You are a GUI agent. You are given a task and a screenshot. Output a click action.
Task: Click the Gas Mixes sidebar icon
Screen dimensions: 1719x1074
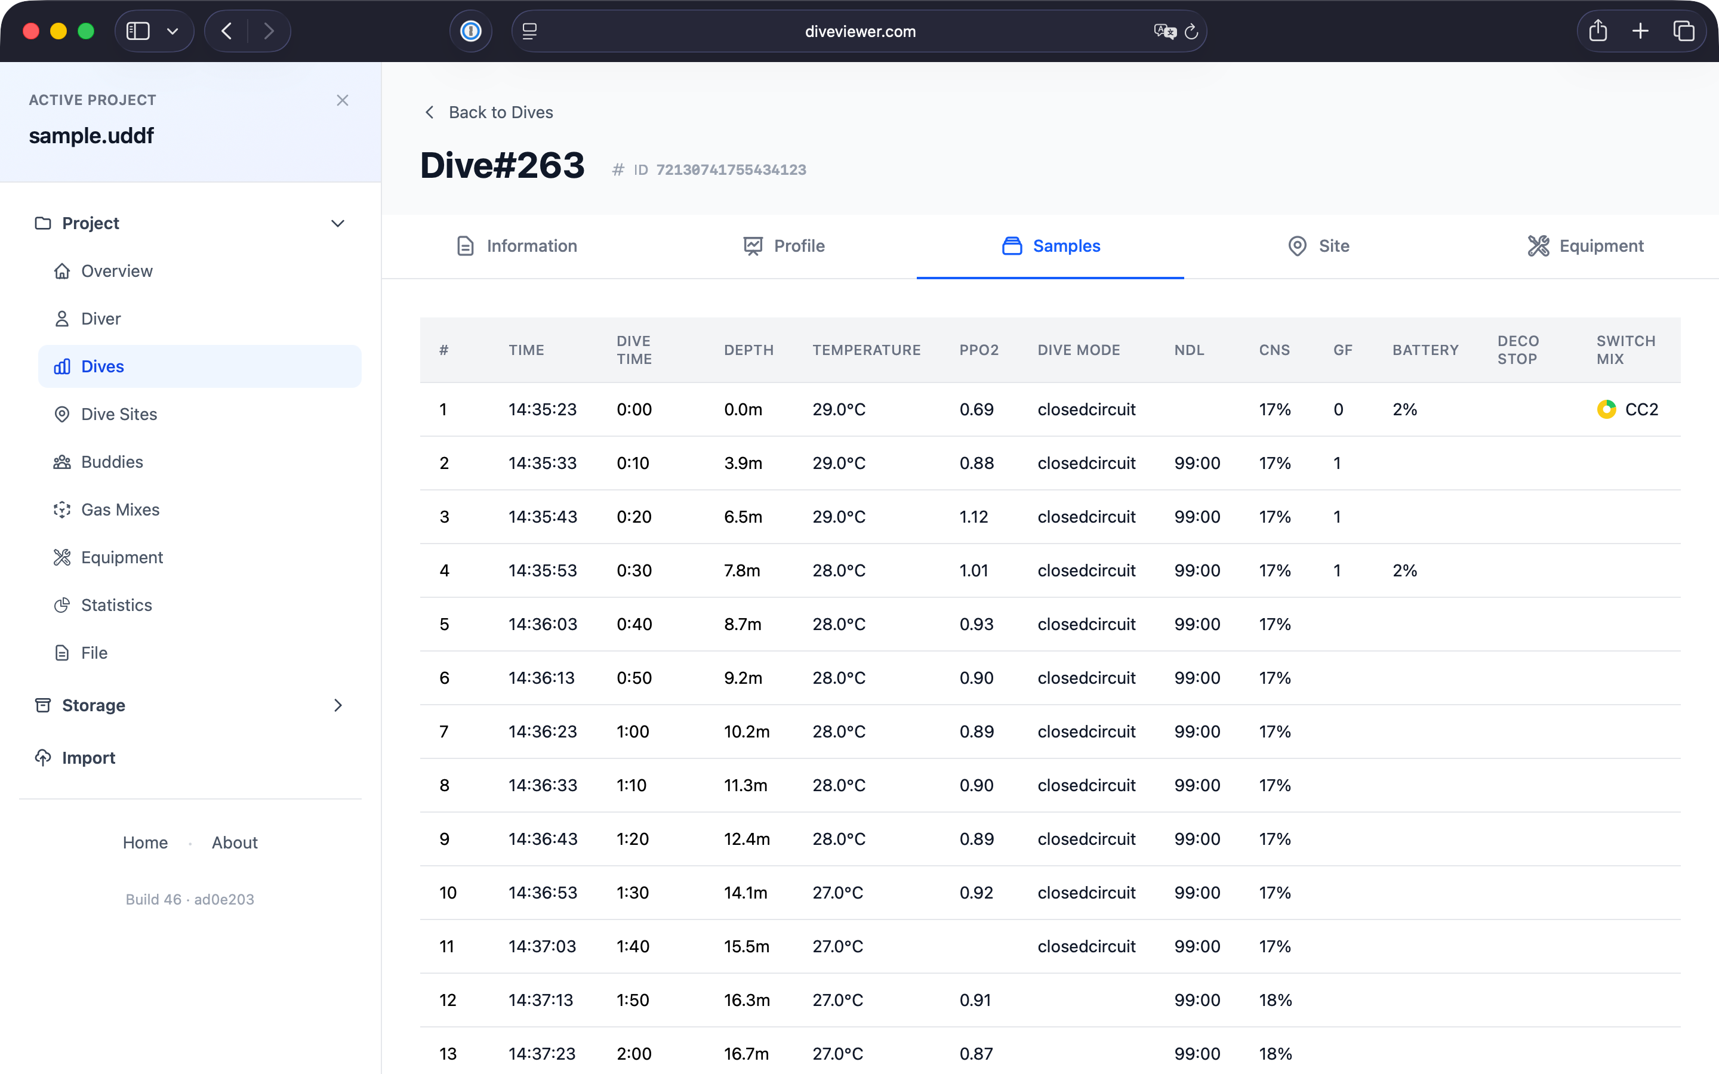tap(62, 510)
